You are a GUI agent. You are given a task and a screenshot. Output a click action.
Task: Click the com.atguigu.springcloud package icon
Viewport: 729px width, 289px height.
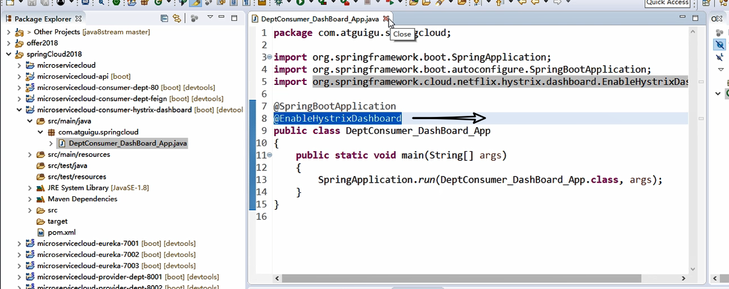pos(51,132)
